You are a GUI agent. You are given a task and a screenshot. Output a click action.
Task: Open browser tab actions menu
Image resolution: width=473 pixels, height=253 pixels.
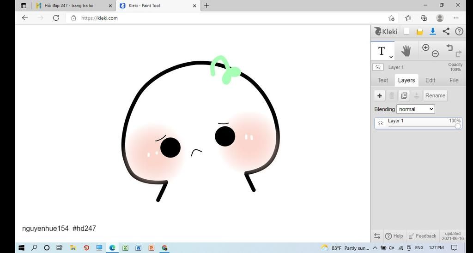pos(24,6)
